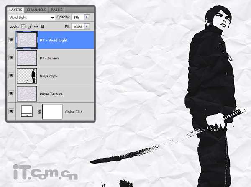Open the Fill slider arrow
This screenshot has width=251, height=187.
coord(87,26)
